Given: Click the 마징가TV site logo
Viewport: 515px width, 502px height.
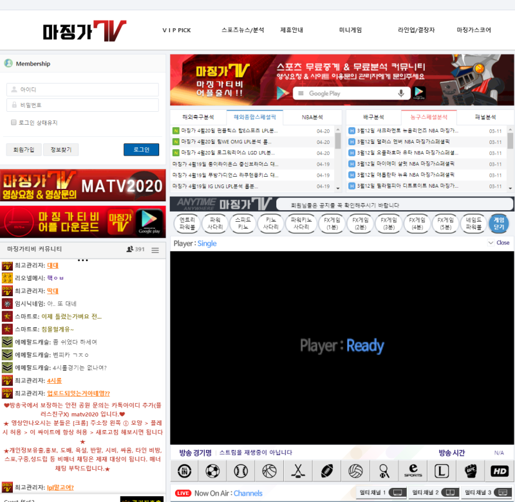Looking at the screenshot, I should tap(84, 31).
